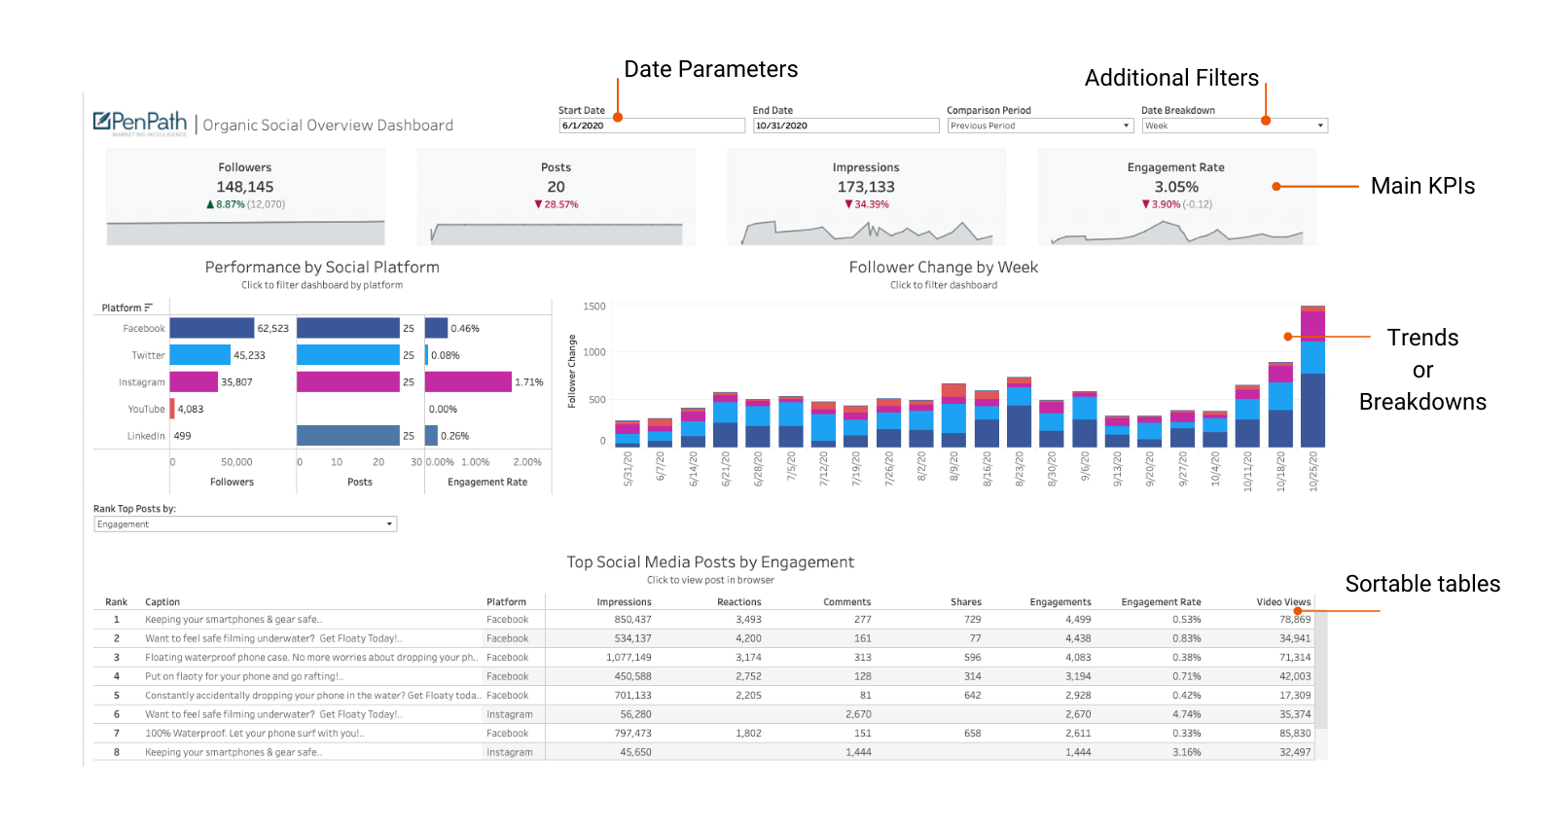Click the Start Date input field
The image size is (1545, 830).
[x=652, y=126]
